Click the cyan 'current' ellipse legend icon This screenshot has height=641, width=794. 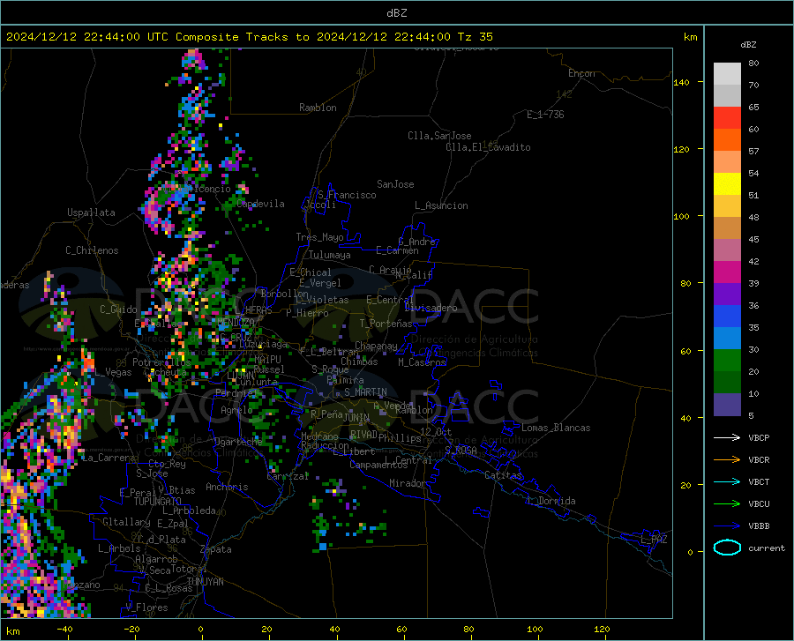tap(727, 548)
